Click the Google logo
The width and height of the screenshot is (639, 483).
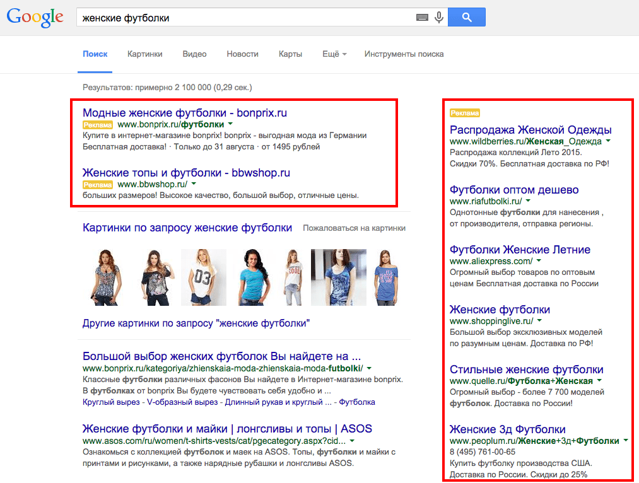point(35,18)
